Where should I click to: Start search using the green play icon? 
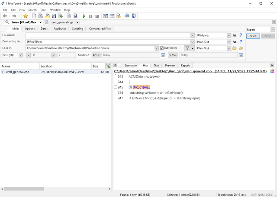coord(84,16)
